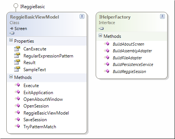
Task: Select the BuildFileAdapter method name
Action: (127, 58)
